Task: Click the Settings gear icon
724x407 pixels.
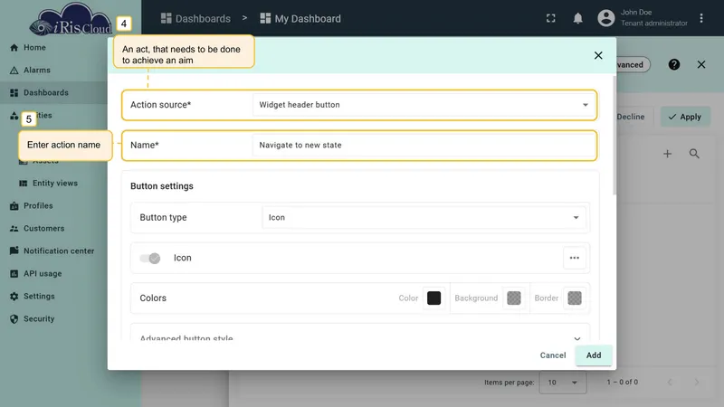Action: tap(14, 297)
